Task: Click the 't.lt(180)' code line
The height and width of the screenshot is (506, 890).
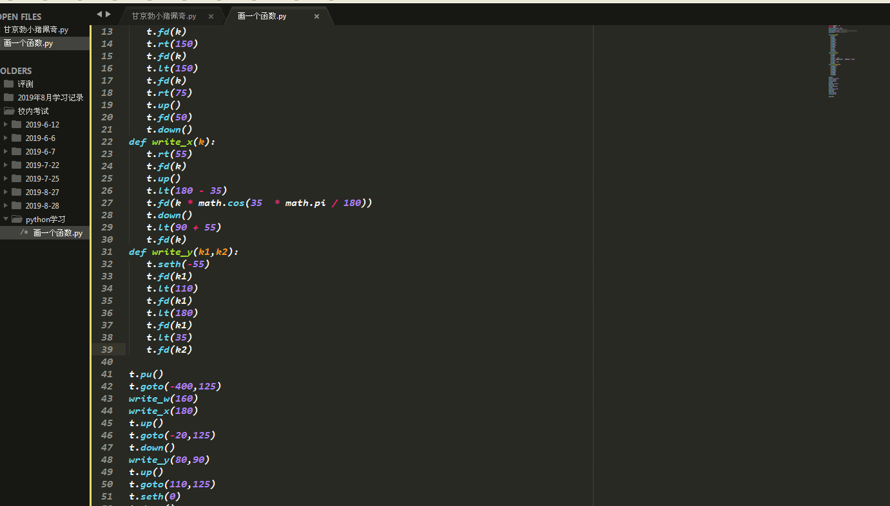Action: [x=172, y=313]
